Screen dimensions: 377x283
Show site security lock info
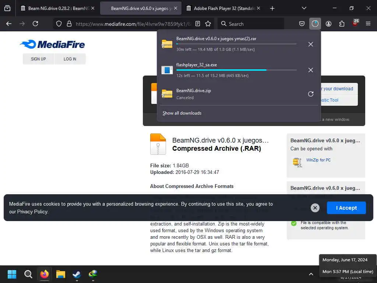click(69, 24)
